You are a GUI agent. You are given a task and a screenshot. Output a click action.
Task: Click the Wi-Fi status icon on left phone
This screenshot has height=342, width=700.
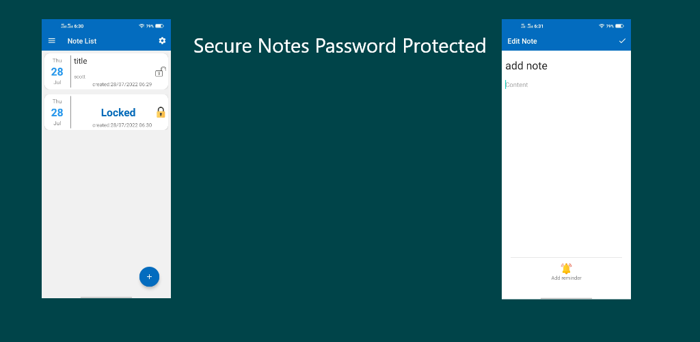pyautogui.click(x=142, y=27)
